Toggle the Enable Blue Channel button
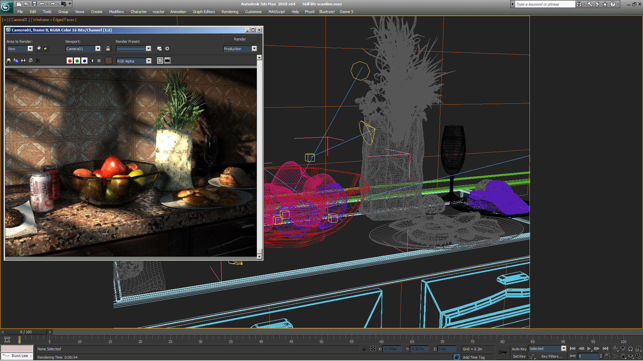 [84, 61]
